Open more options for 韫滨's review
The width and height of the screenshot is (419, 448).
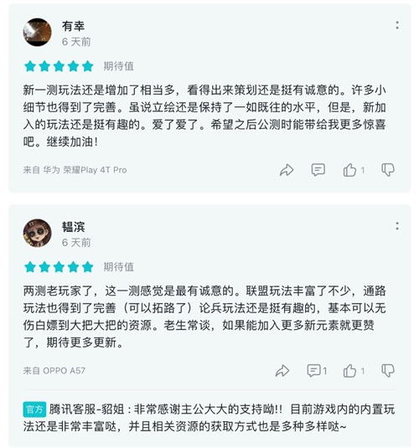[397, 226]
